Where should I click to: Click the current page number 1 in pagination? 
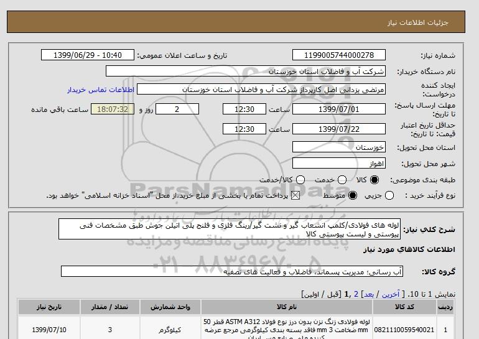tap(346, 294)
